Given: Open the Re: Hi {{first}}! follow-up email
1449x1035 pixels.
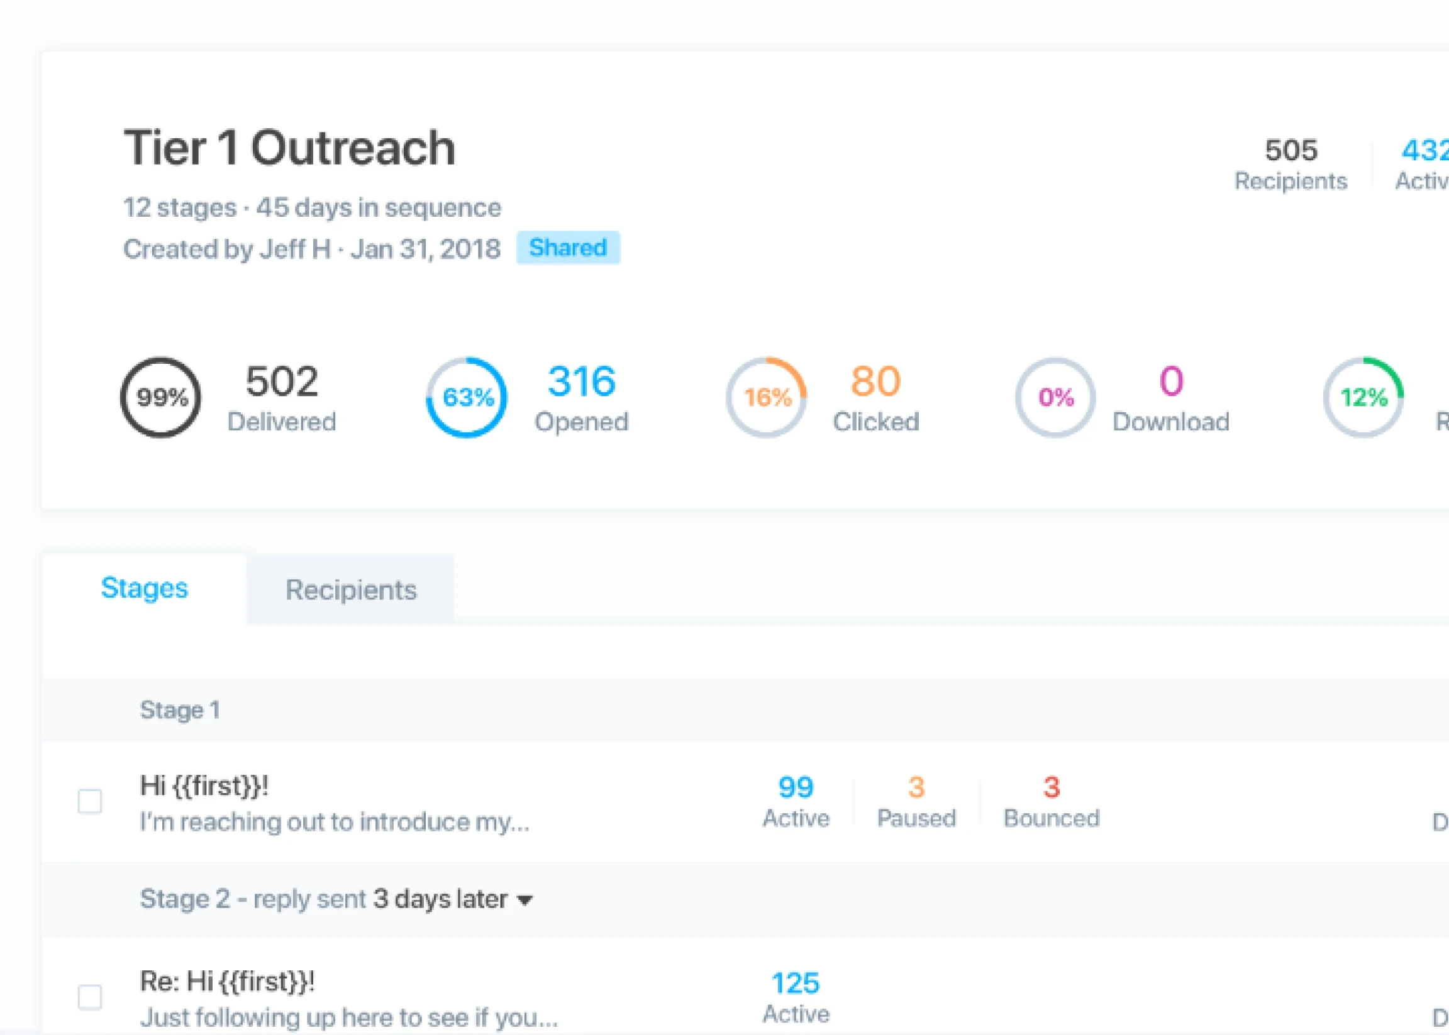Looking at the screenshot, I should tap(227, 982).
